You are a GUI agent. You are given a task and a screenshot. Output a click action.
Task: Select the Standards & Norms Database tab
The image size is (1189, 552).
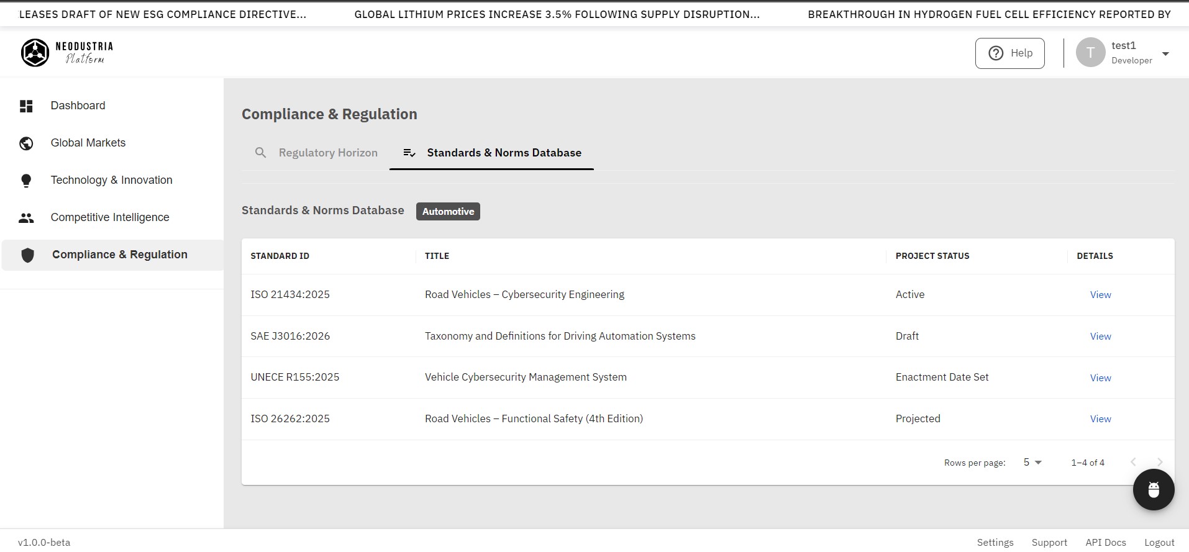click(492, 153)
